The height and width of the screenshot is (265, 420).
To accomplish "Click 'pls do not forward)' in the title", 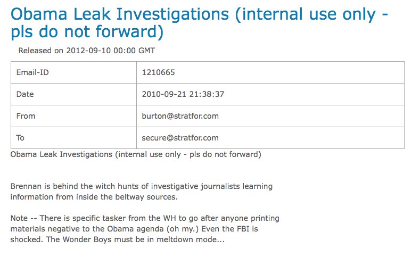I will point(86,33).
